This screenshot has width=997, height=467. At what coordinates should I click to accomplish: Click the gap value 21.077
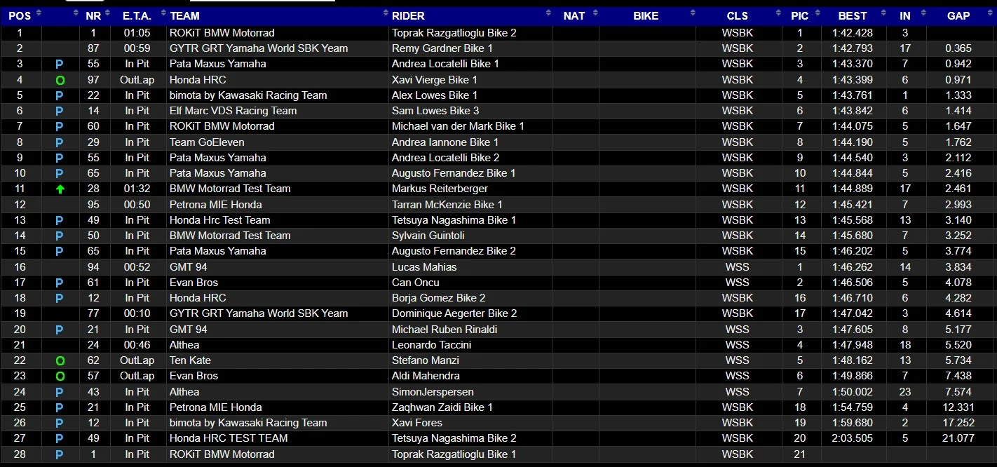point(958,438)
